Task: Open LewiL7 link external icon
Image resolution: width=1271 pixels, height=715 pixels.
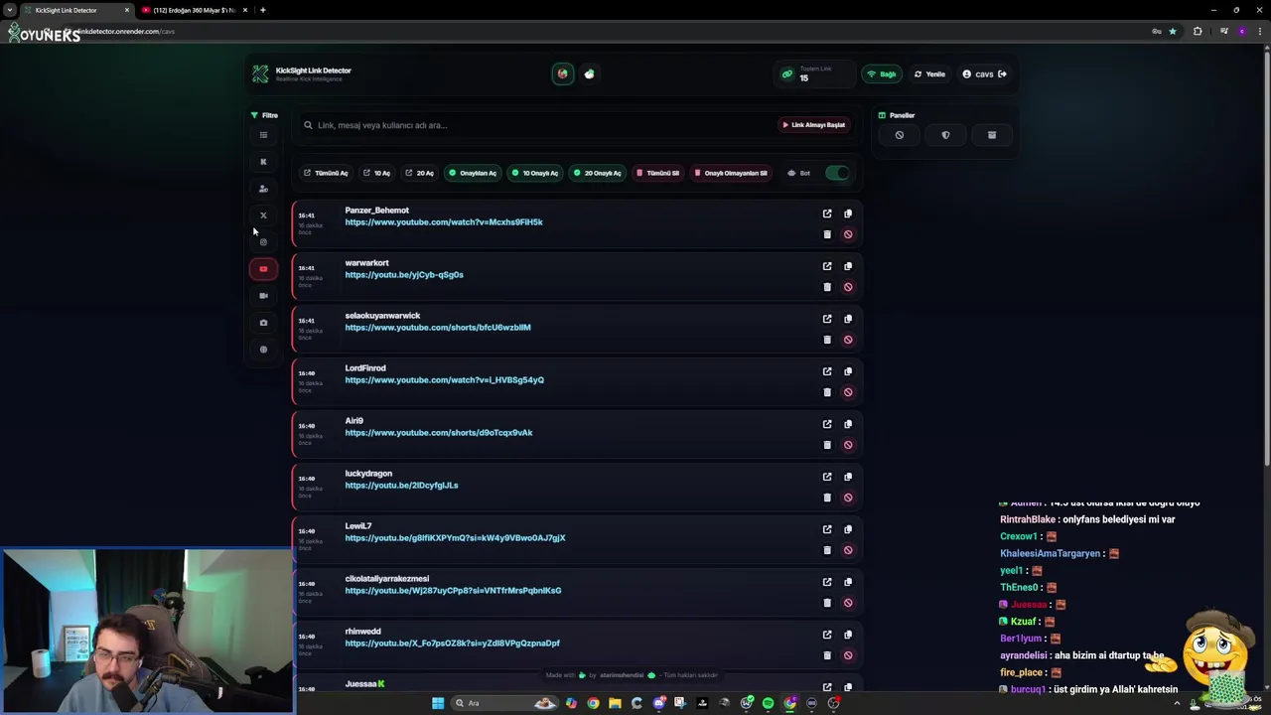Action: (827, 529)
